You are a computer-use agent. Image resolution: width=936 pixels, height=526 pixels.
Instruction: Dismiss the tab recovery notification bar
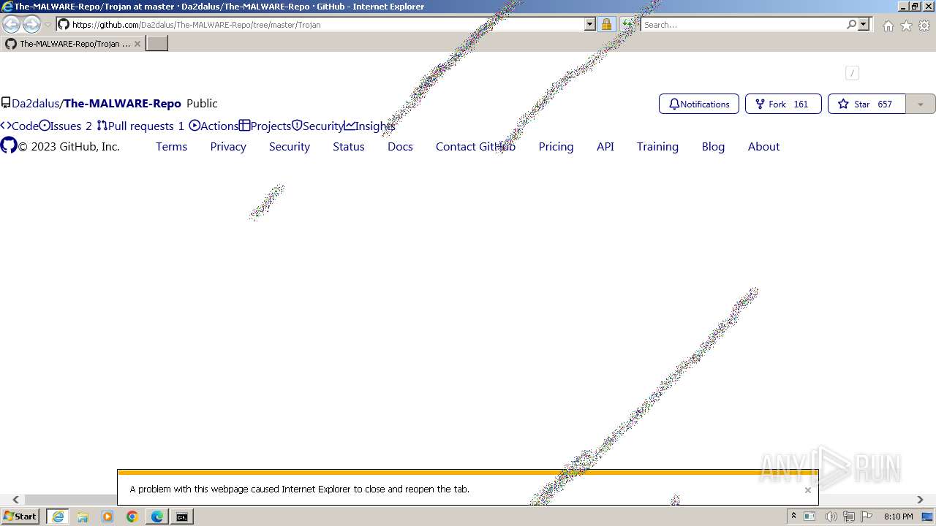pyautogui.click(x=807, y=490)
